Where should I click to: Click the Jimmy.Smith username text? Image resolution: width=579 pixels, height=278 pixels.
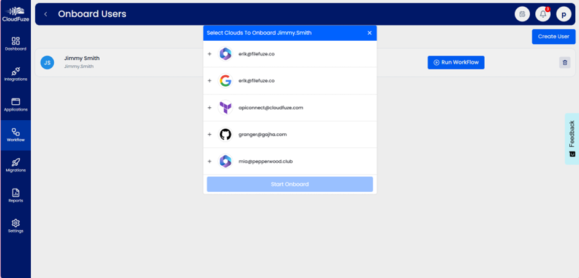tap(79, 67)
